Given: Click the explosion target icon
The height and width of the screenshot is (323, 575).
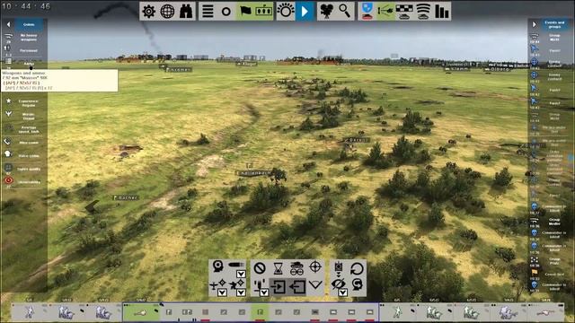Looking at the screenshot, I should pos(236,284).
